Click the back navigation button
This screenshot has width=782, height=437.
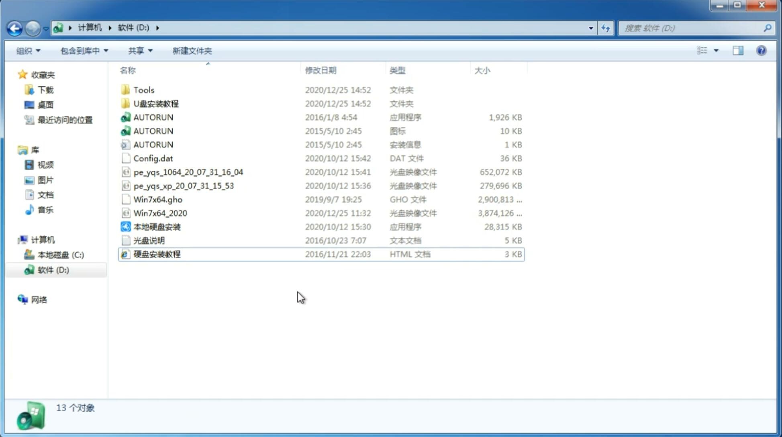pyautogui.click(x=14, y=27)
